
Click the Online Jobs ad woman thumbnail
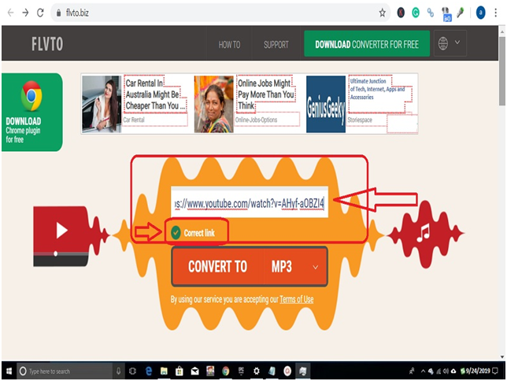[213, 104]
